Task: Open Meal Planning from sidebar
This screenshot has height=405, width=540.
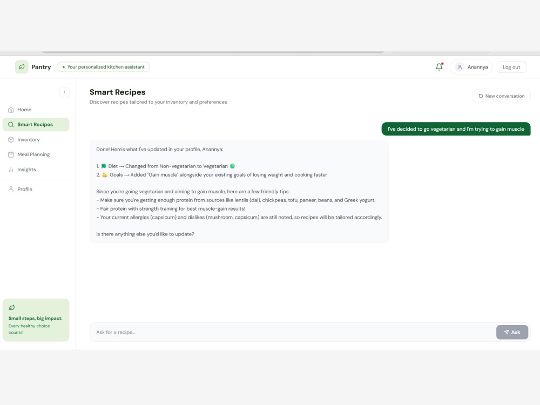Action: pos(36,154)
